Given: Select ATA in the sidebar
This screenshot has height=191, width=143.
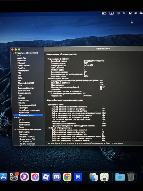Looking at the screenshot, I should point(19,56).
